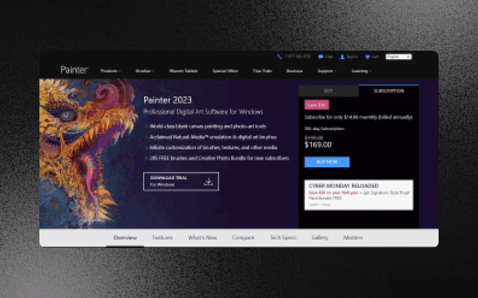Click the phone icon in header
Screen dimensions: 478x298
pos(279,57)
